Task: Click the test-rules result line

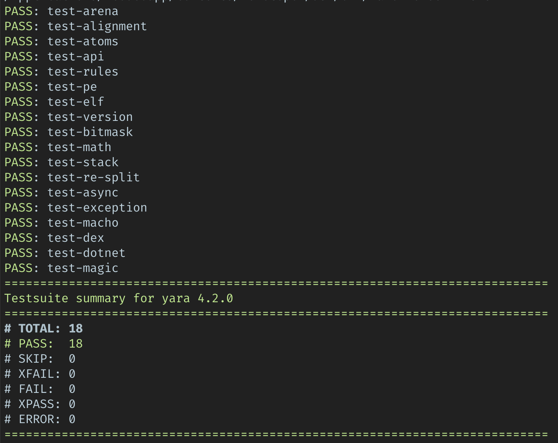Action: [61, 72]
